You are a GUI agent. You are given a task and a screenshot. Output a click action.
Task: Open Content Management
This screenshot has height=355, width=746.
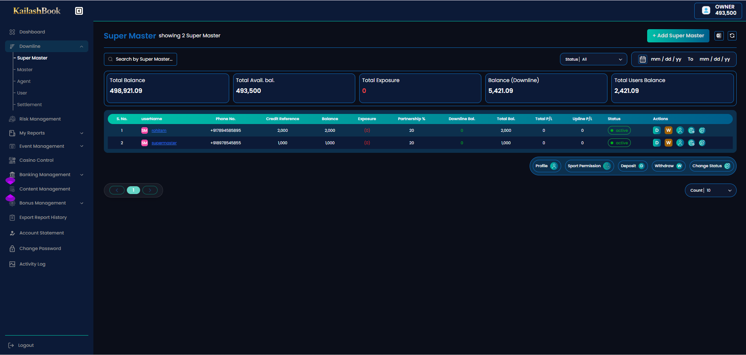click(x=45, y=189)
